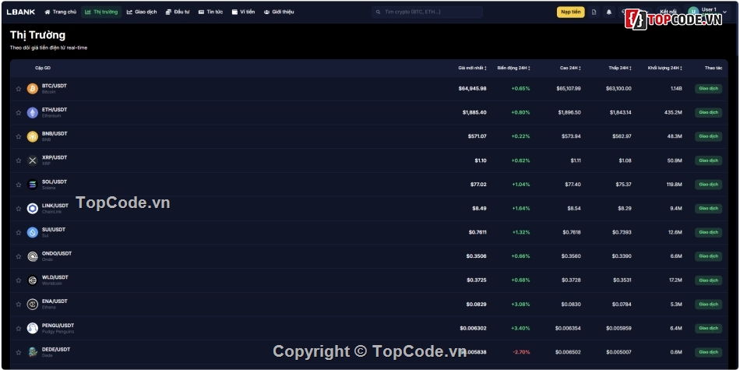This screenshot has height=370, width=740.
Task: Open the User 1 account dropdown
Action: click(707, 12)
